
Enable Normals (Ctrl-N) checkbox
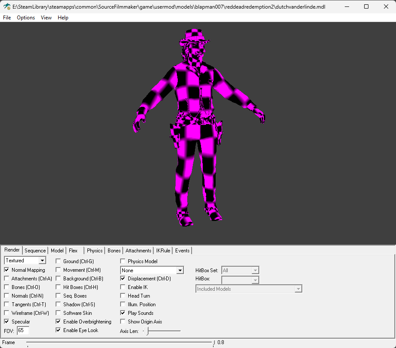pyautogui.click(x=7, y=296)
